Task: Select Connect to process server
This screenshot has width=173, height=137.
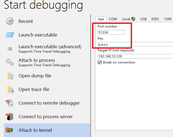Action: 47,117
